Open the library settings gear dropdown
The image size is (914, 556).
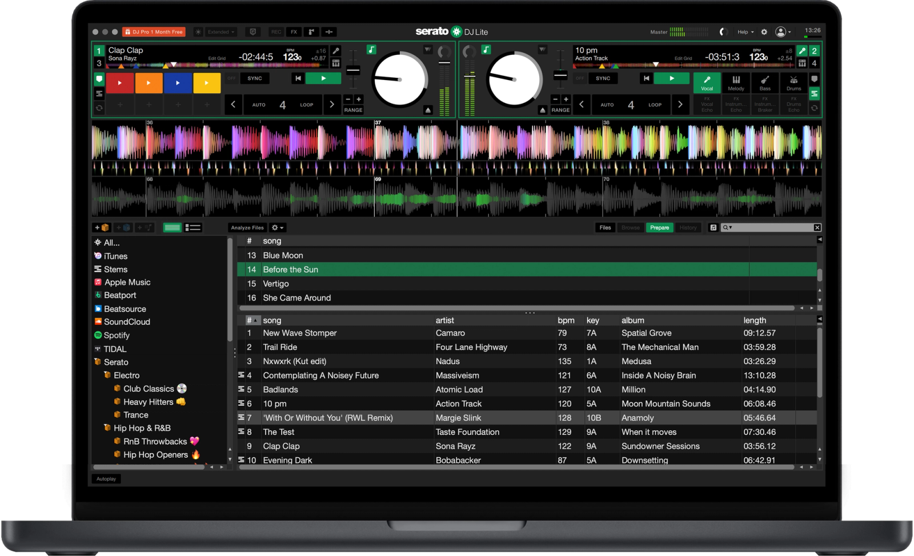point(277,227)
